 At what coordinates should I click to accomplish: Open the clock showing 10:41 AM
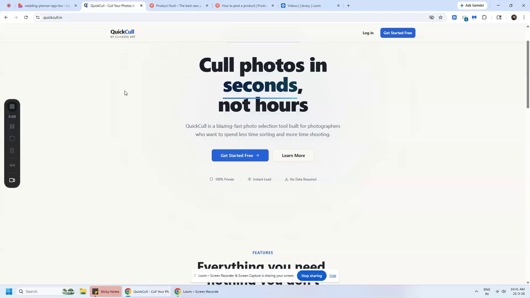[518, 291]
